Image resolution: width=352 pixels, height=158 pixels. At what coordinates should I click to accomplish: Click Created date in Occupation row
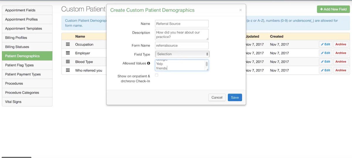coord(280,44)
